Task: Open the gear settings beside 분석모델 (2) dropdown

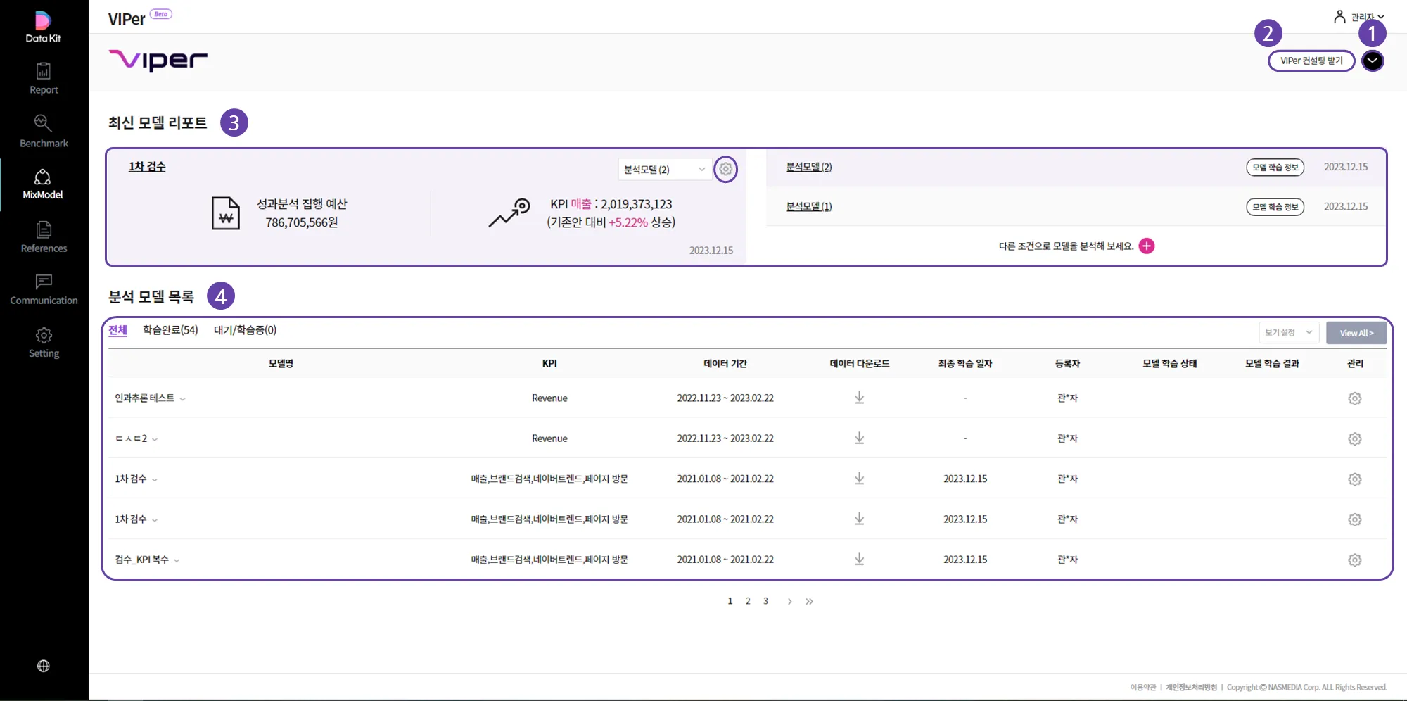Action: pyautogui.click(x=726, y=169)
